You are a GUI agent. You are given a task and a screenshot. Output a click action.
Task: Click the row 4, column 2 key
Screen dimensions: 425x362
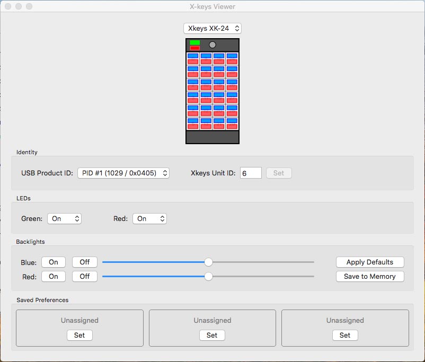point(206,98)
